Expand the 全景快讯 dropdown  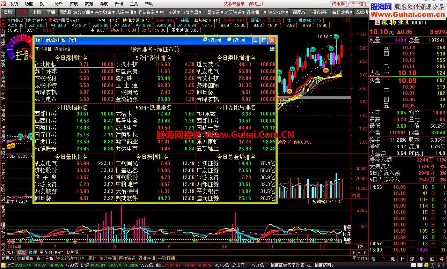coord(213,12)
